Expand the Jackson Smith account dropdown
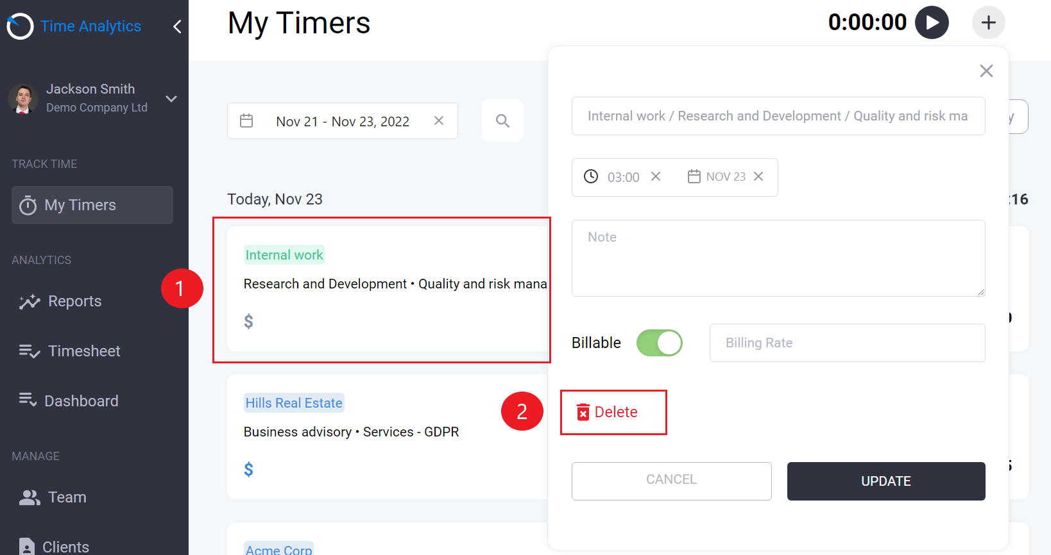 click(171, 99)
